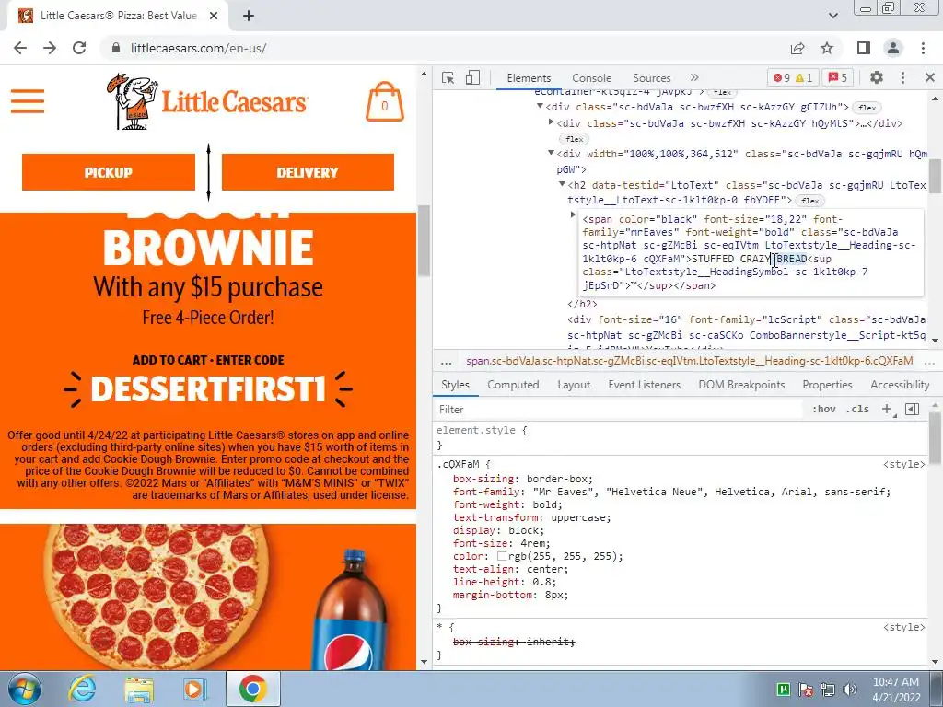Open the DOM Breakpoints tab
Screen dimensions: 943x707
click(x=741, y=385)
